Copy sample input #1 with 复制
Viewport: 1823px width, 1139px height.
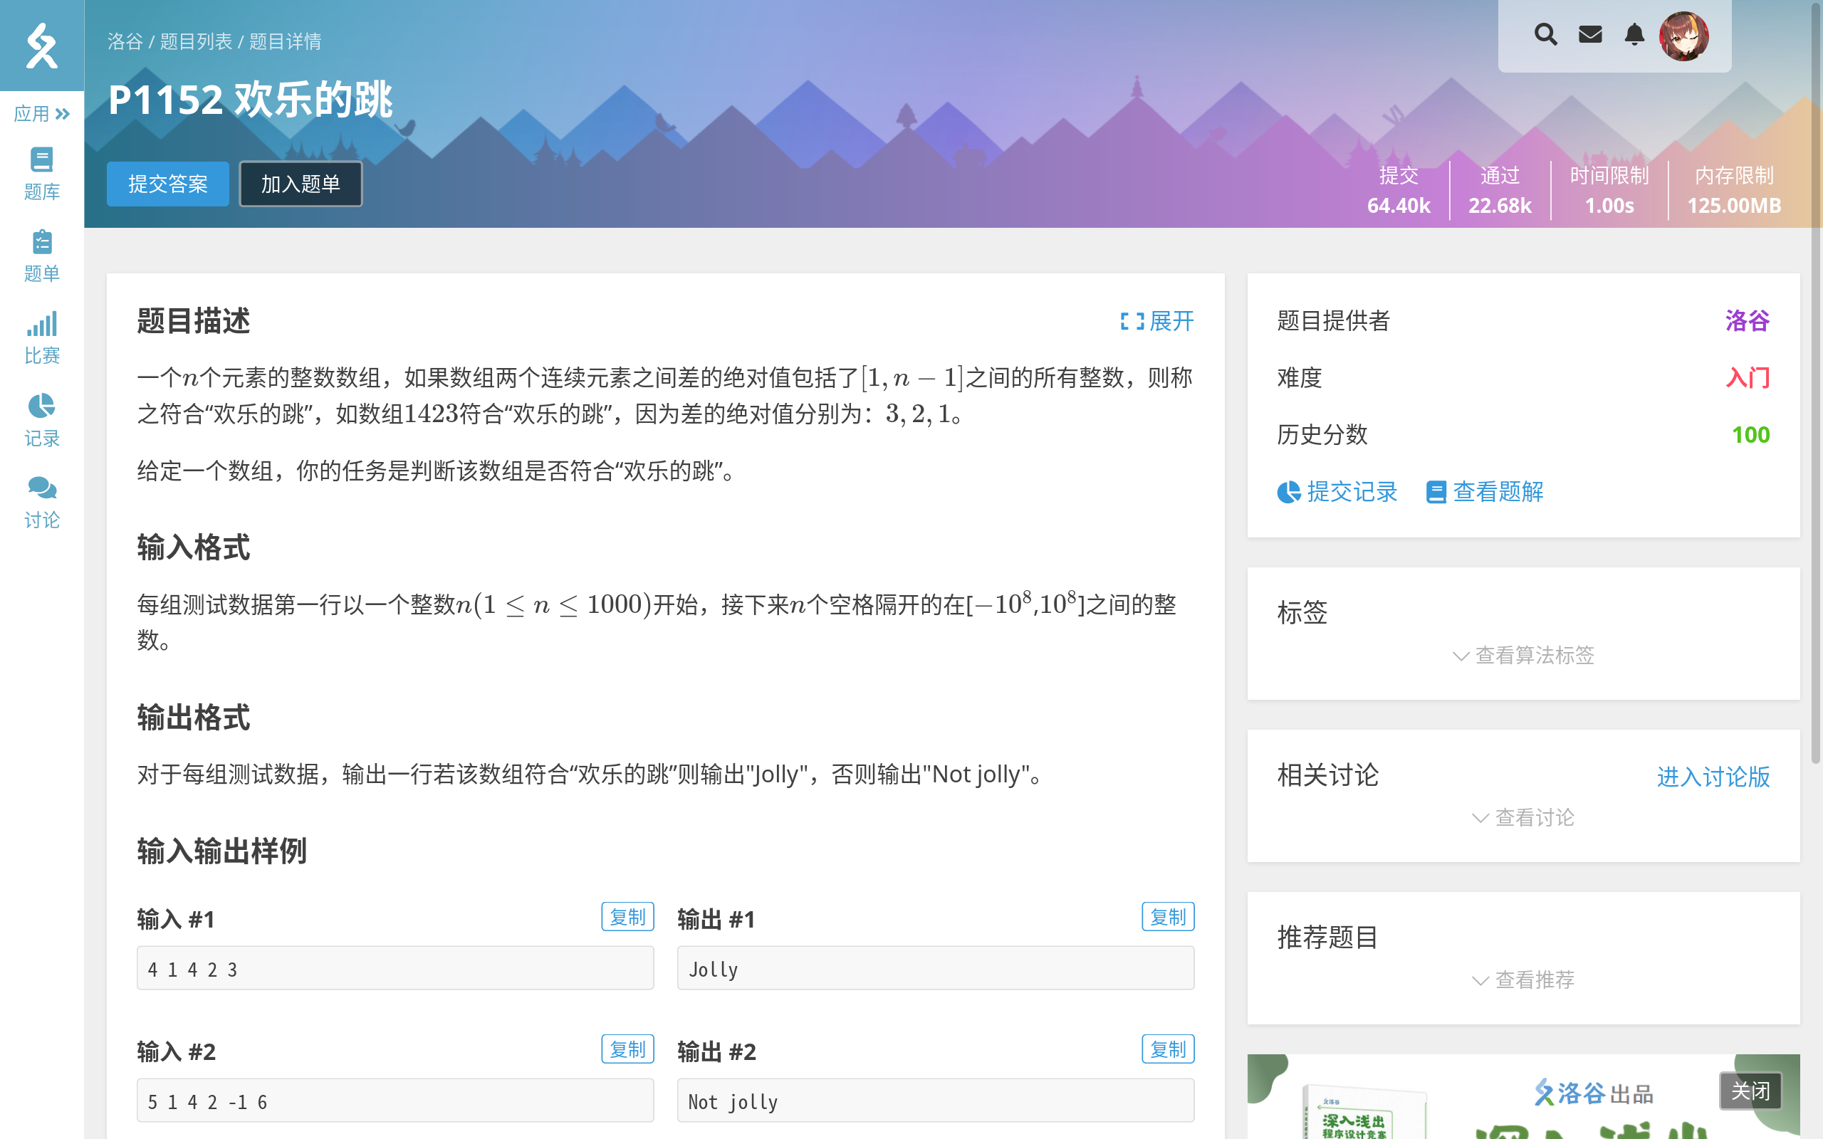click(x=627, y=917)
